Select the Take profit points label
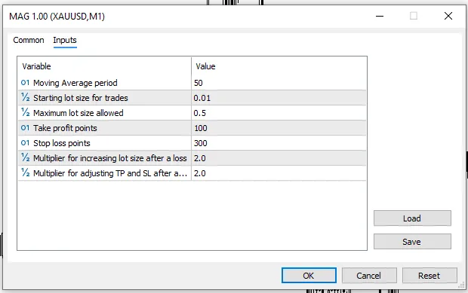 point(65,128)
